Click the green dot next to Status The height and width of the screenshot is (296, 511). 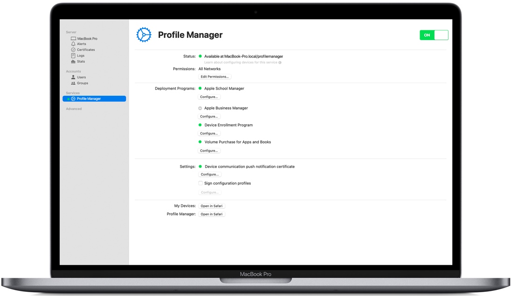[200, 56]
